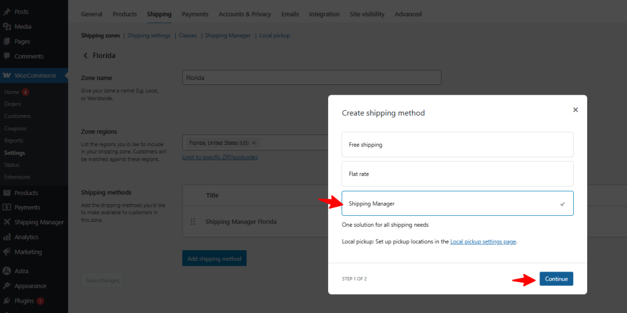627x313 pixels.
Task: Open the Local pickup settings page link
Action: (x=482, y=242)
